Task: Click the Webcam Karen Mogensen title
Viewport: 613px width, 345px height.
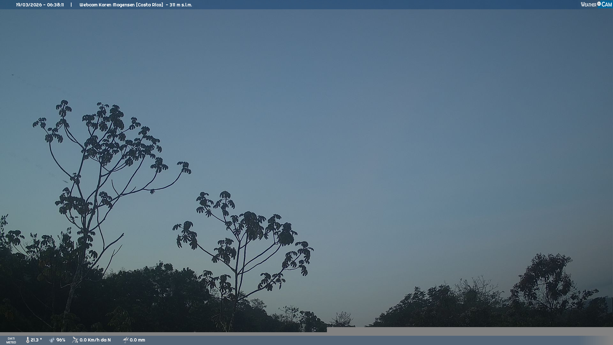Action: pos(107,5)
